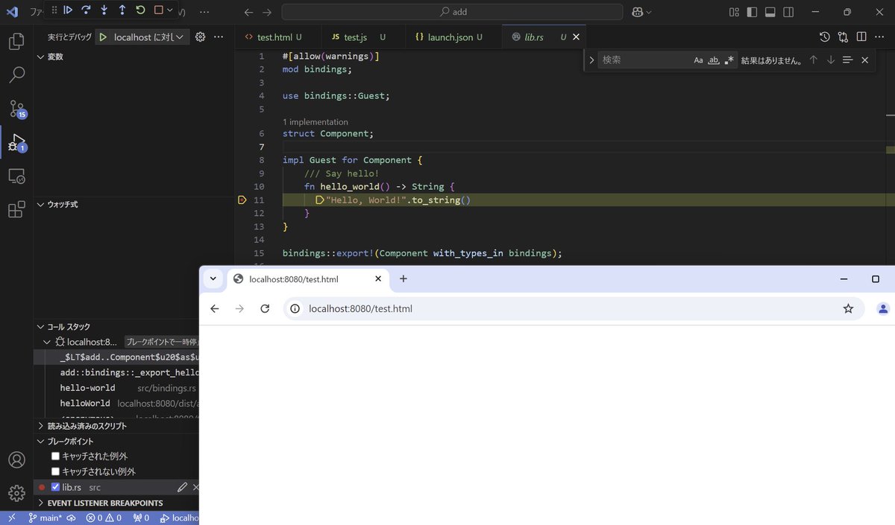Toggle bottom panel visibility

[770, 12]
